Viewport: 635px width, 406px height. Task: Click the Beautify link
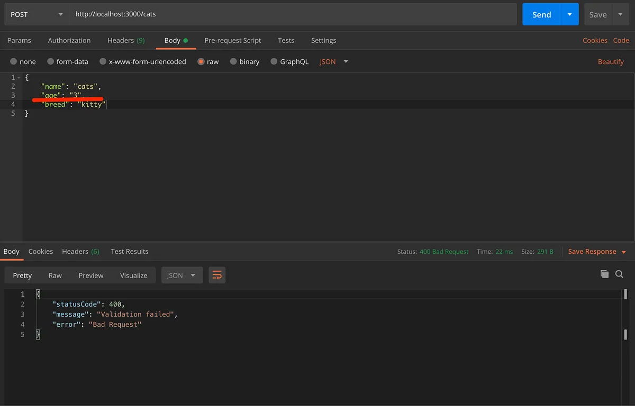click(x=611, y=61)
